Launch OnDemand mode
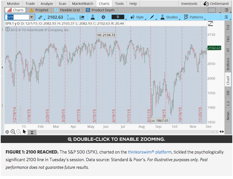The height and width of the screenshot is (179, 233). point(216,4)
